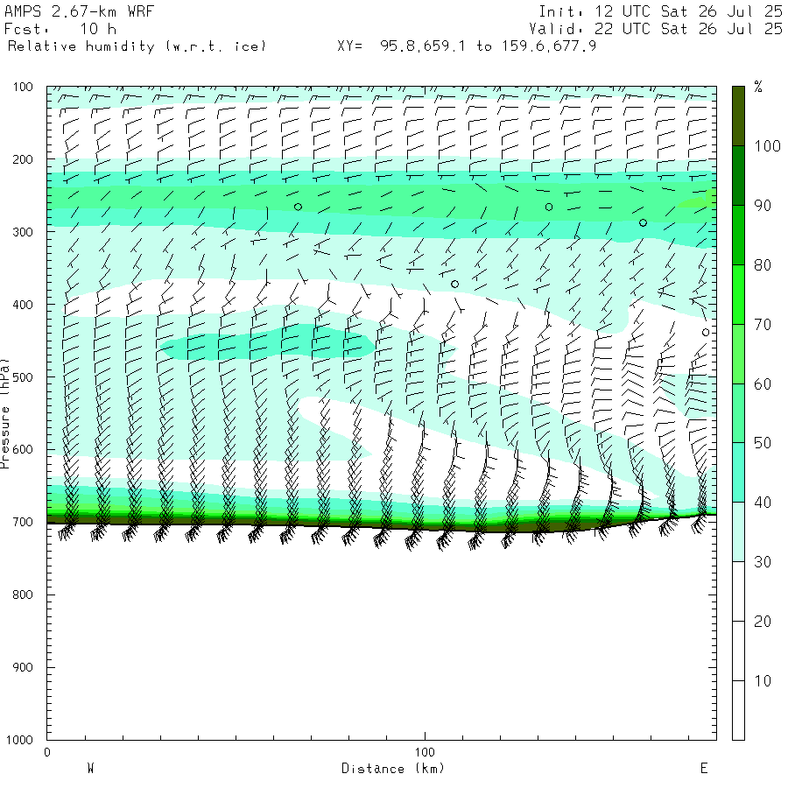The image size is (788, 788).
Task: Click the colorbar 60 value label
Action: point(763,384)
